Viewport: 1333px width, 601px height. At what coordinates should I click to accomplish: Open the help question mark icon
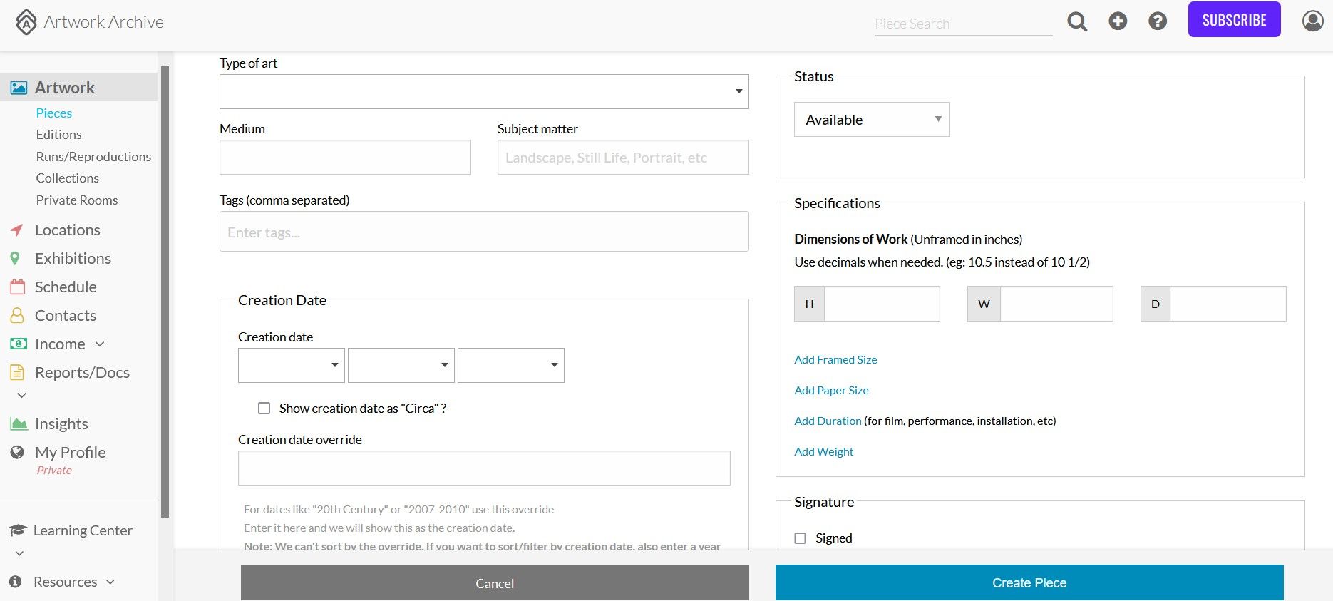point(1158,21)
